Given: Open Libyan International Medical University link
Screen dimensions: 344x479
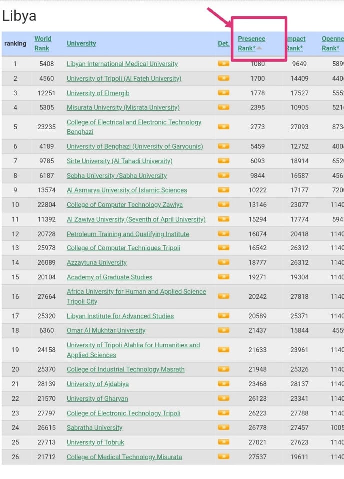Looking at the screenshot, I should click(122, 64).
